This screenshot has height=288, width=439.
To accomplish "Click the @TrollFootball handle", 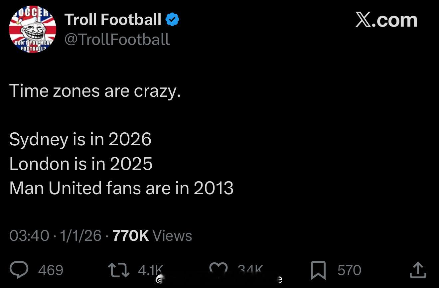I will pos(117,39).
